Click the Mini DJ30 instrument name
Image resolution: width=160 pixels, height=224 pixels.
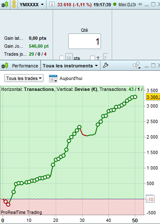tap(127, 5)
